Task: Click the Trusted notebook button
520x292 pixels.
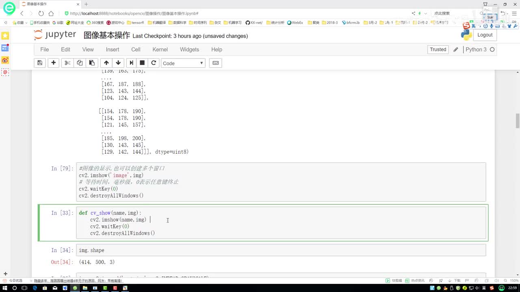Action: [x=438, y=49]
